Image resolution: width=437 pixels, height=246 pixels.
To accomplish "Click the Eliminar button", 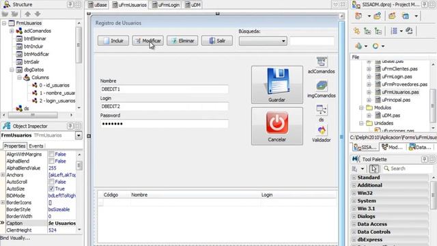I will click(x=182, y=41).
